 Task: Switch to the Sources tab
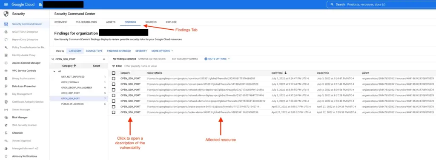[x=151, y=22]
